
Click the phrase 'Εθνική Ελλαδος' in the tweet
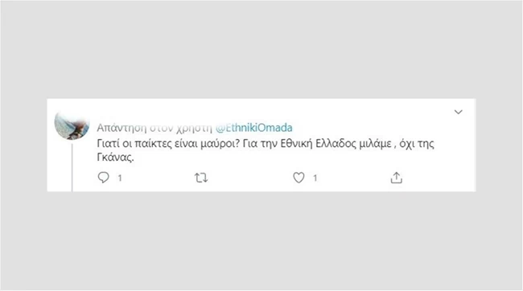(318, 144)
